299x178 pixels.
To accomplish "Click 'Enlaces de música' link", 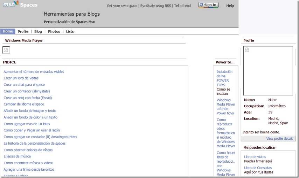I will click(x=17, y=156).
